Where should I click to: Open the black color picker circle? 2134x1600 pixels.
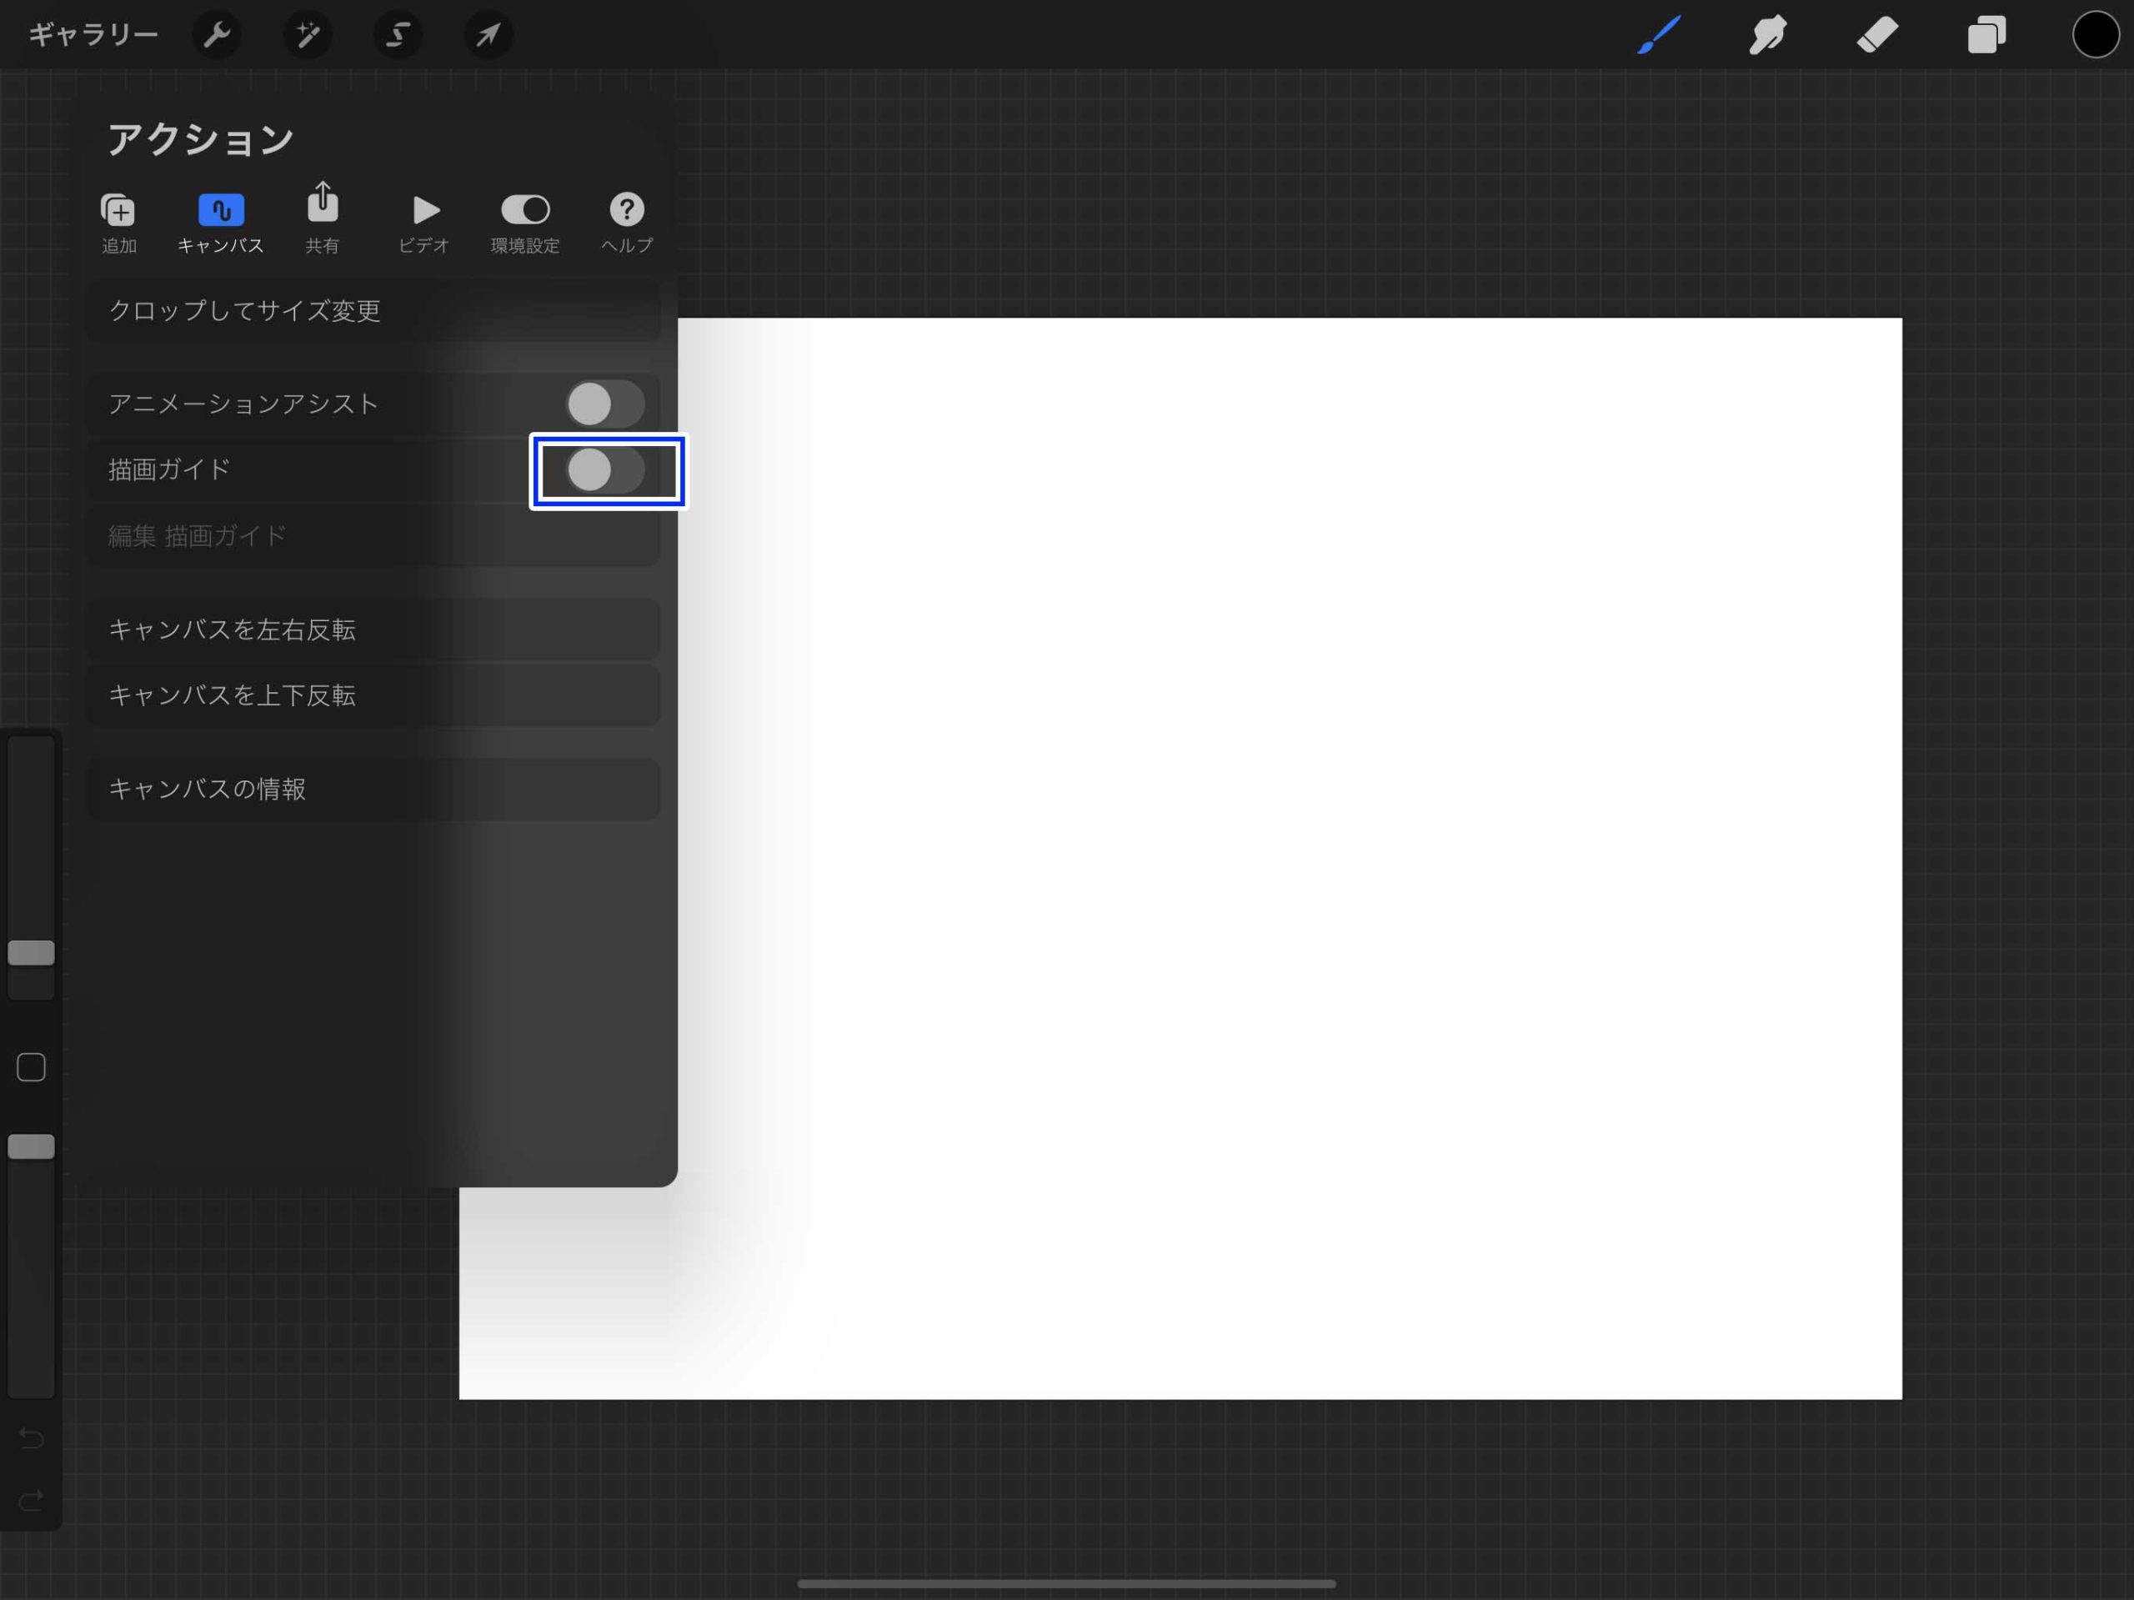click(2096, 35)
